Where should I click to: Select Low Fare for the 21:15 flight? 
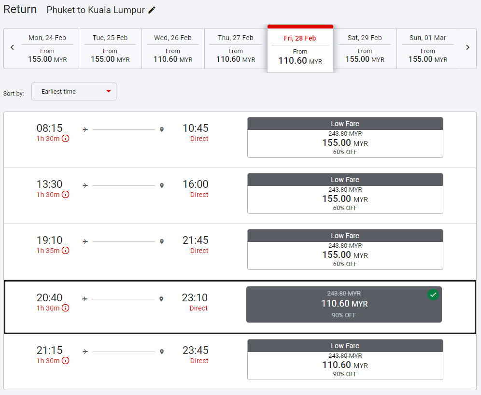click(345, 360)
